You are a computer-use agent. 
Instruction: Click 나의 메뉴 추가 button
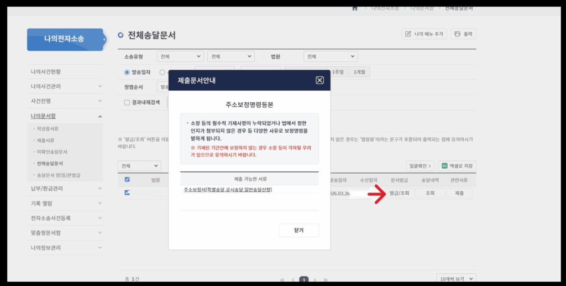(424, 34)
